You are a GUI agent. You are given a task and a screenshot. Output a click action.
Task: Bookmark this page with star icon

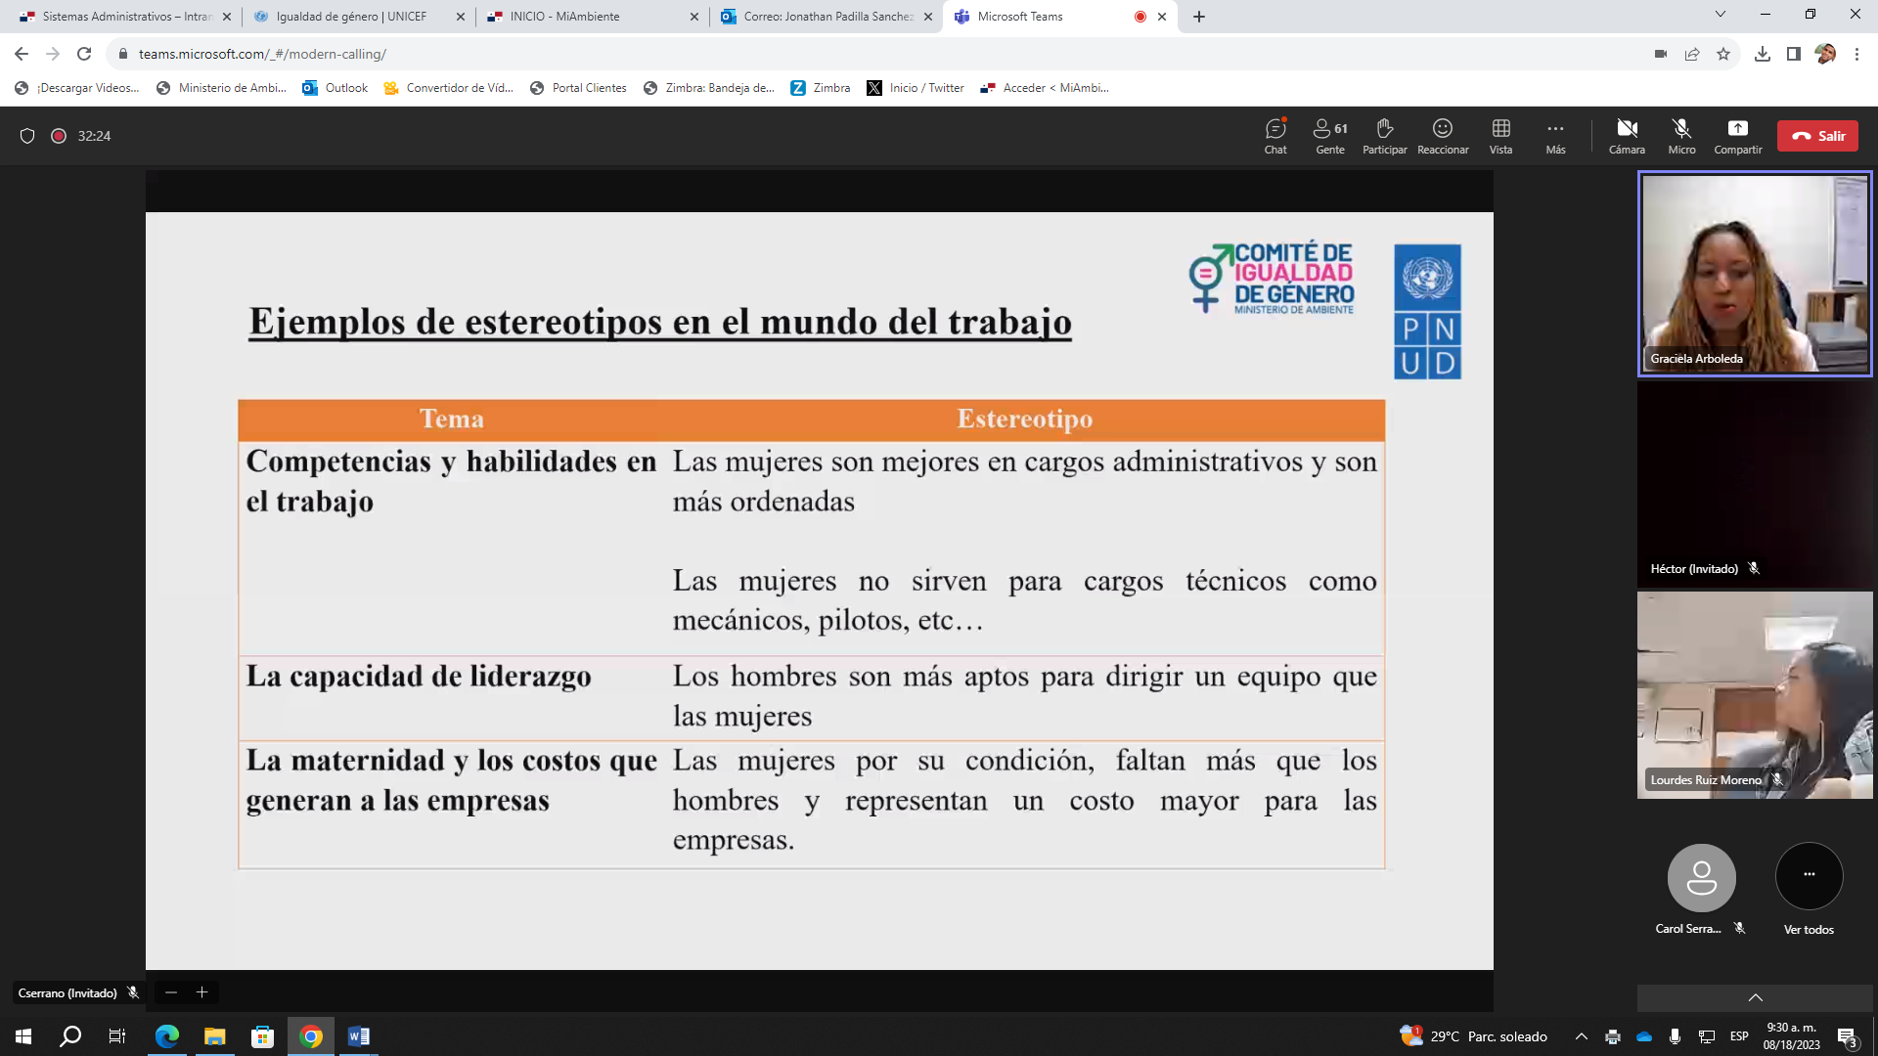point(1723,54)
